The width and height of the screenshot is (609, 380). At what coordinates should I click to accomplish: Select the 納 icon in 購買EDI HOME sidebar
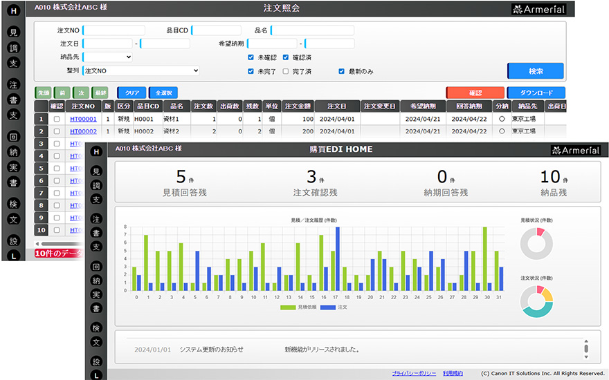click(96, 281)
